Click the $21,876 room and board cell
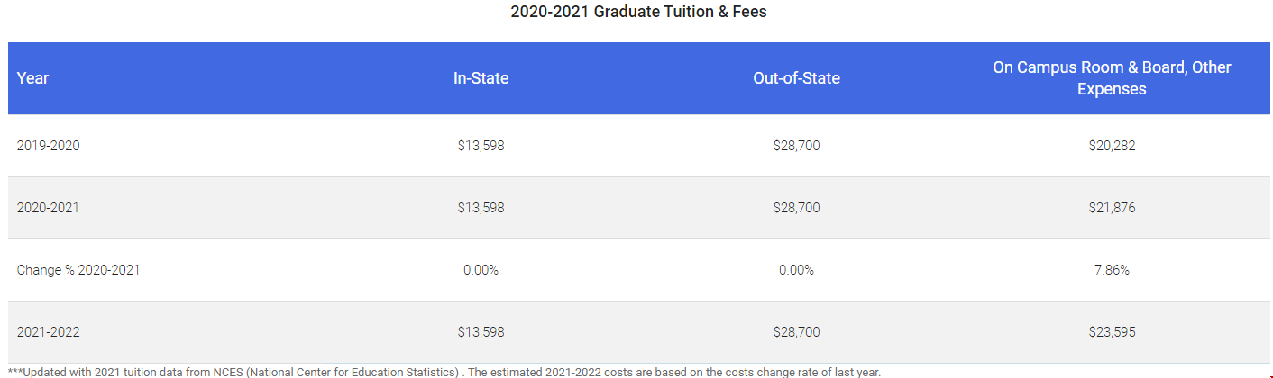Viewport: 1273px width, 378px height. 1112,207
